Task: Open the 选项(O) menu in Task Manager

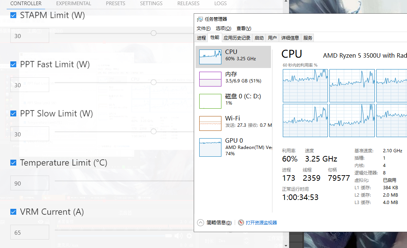Action: pos(224,28)
